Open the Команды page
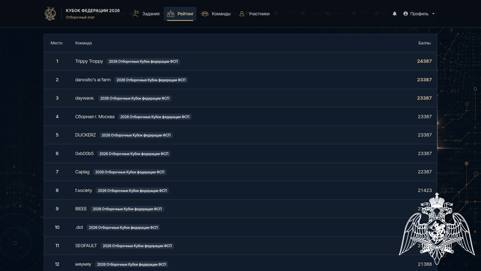 coord(221,14)
